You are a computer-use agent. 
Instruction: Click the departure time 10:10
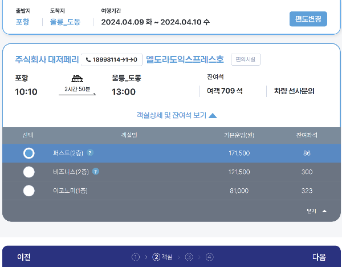(x=26, y=92)
